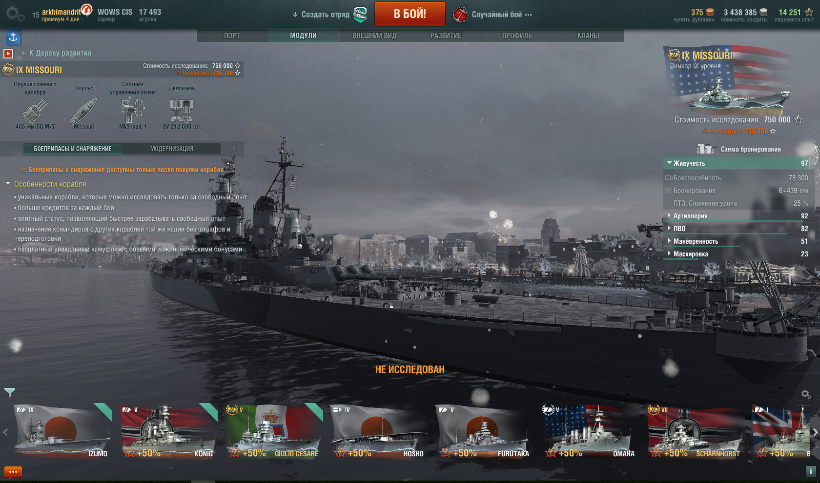820x483 pixels.
Task: Open carousel settings gear above the ship list
Action: pos(806,394)
